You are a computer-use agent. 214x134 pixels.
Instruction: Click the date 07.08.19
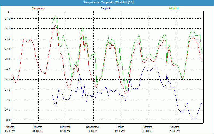point(65,131)
